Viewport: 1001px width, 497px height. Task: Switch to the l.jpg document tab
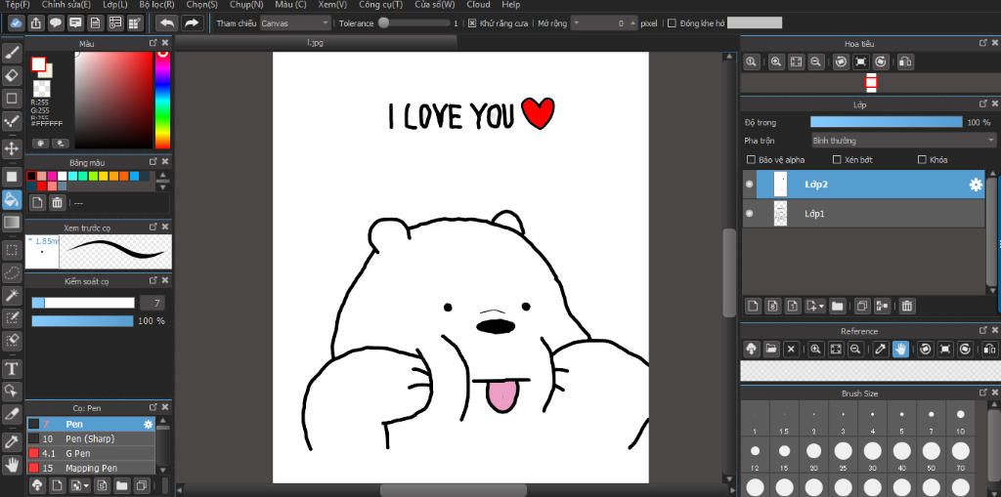(316, 43)
